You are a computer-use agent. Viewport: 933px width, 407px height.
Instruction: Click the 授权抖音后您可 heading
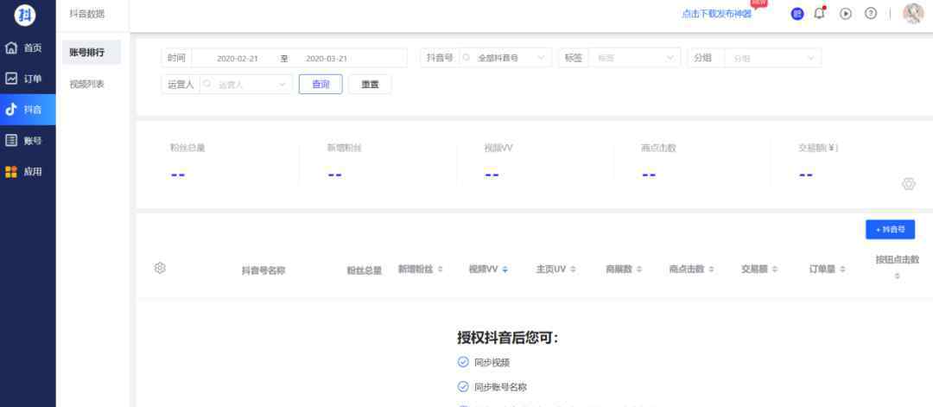[508, 338]
